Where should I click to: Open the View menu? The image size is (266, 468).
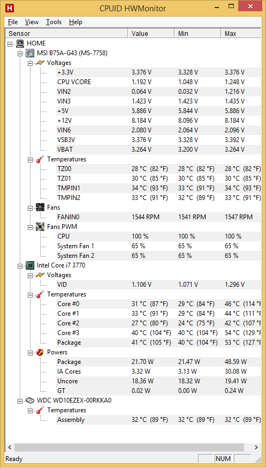pos(32,22)
